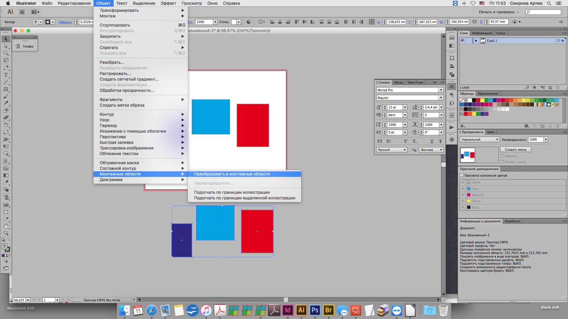The width and height of the screenshot is (568, 319).
Task: Hide Слой 1 with eye icon
Action: tap(462, 41)
